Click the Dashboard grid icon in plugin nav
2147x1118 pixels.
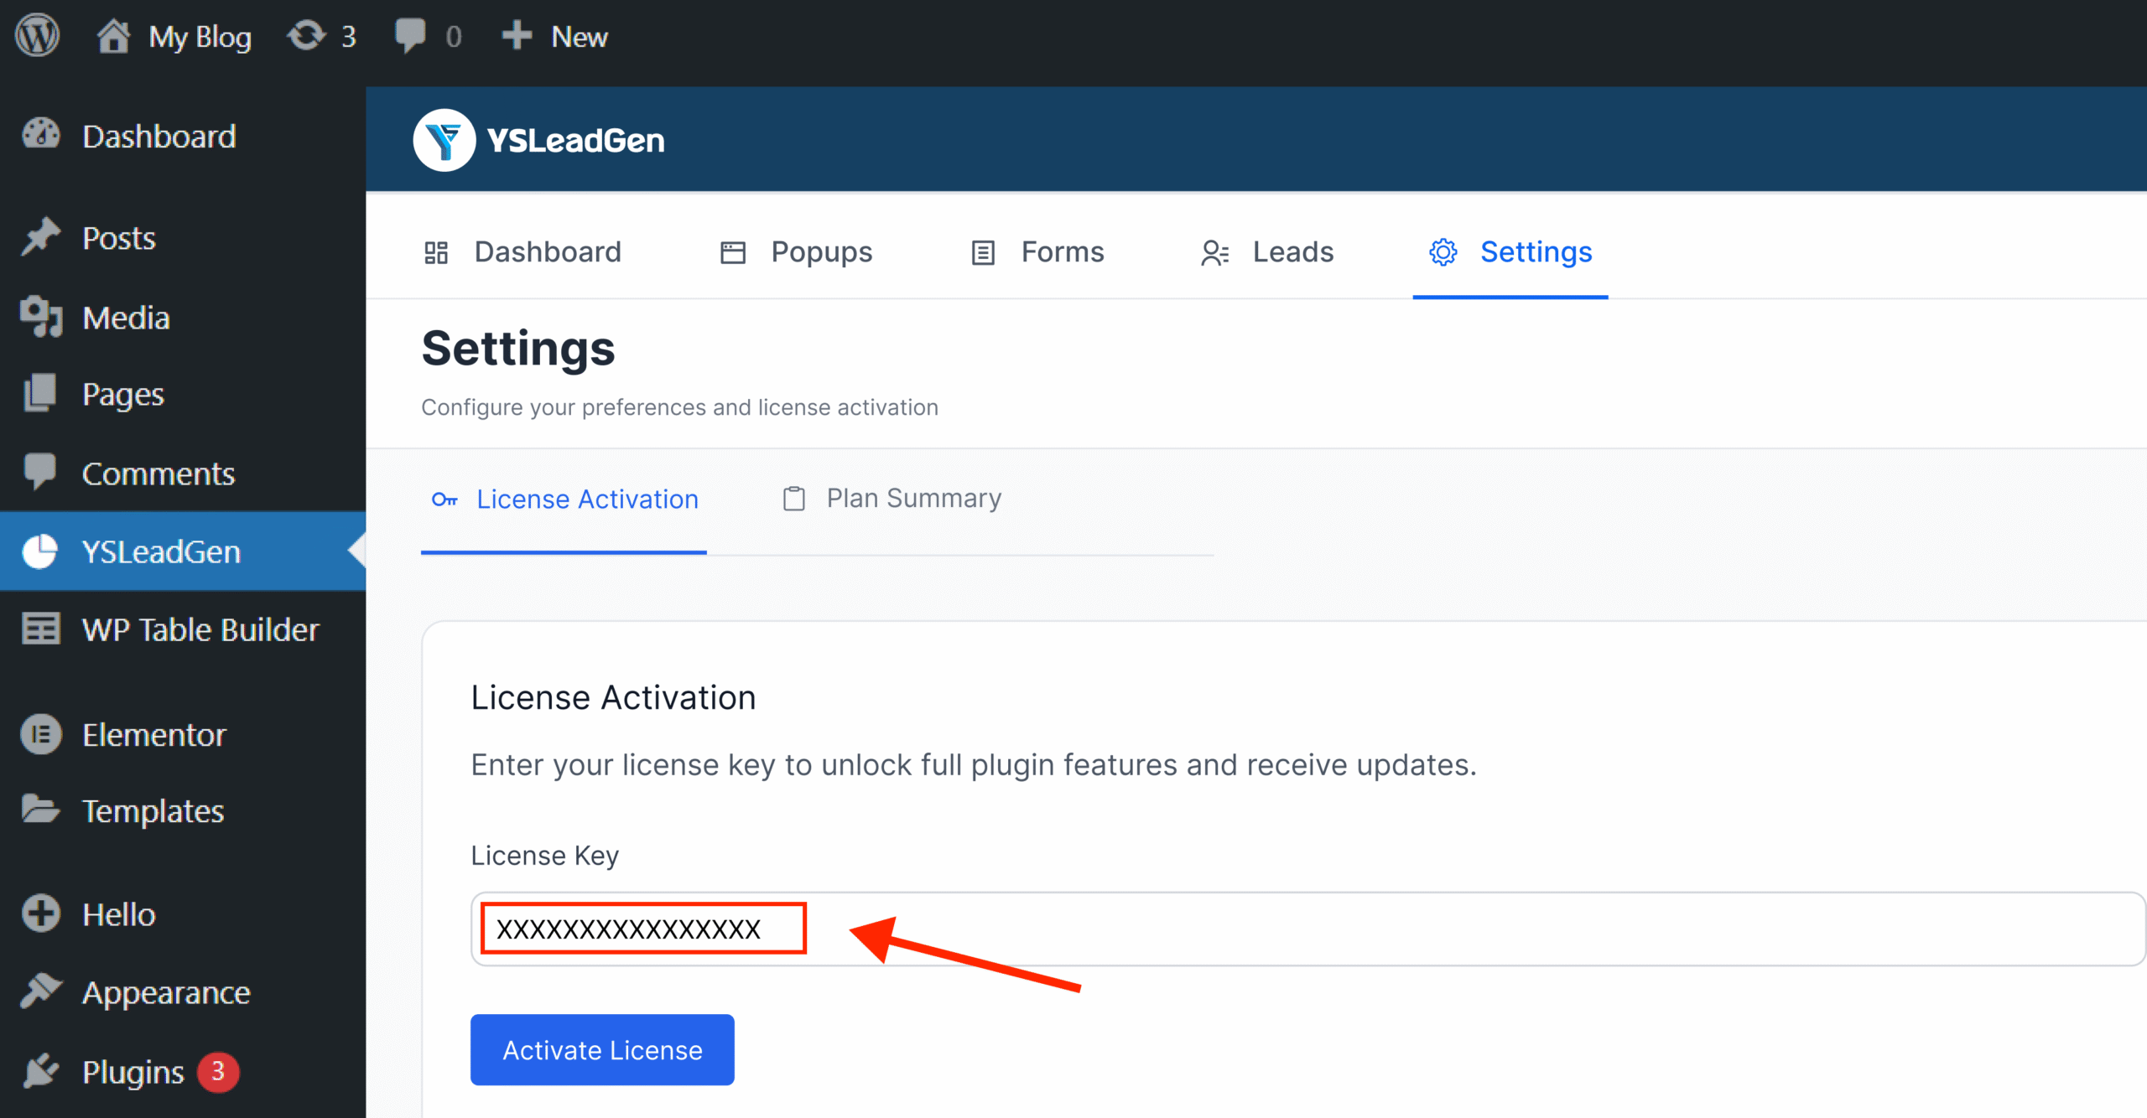[436, 252]
